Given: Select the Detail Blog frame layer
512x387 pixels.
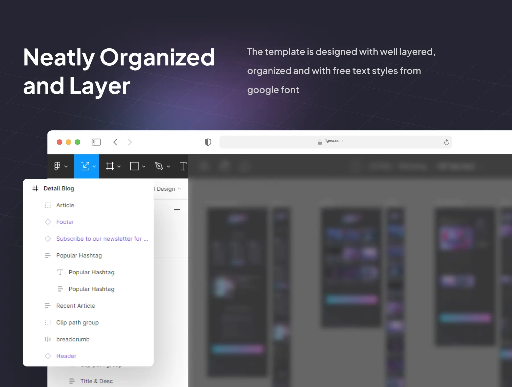Looking at the screenshot, I should pos(59,188).
